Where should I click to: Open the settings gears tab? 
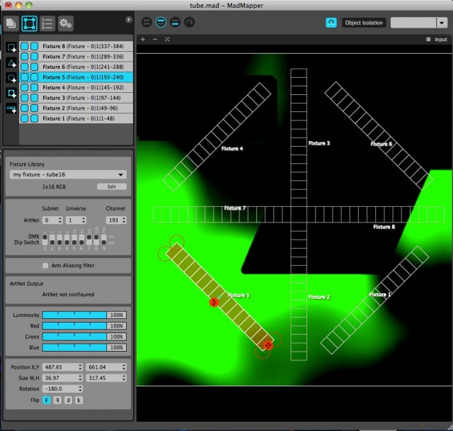click(x=65, y=23)
